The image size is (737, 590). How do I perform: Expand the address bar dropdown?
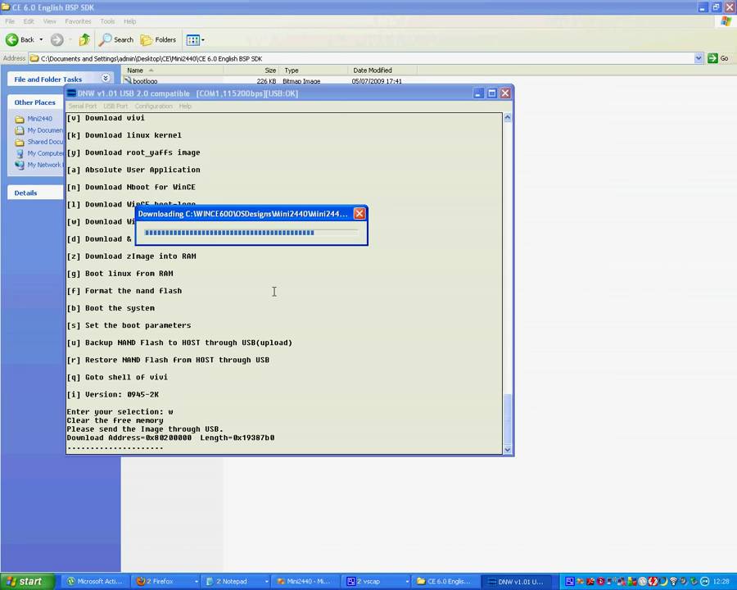coord(699,58)
